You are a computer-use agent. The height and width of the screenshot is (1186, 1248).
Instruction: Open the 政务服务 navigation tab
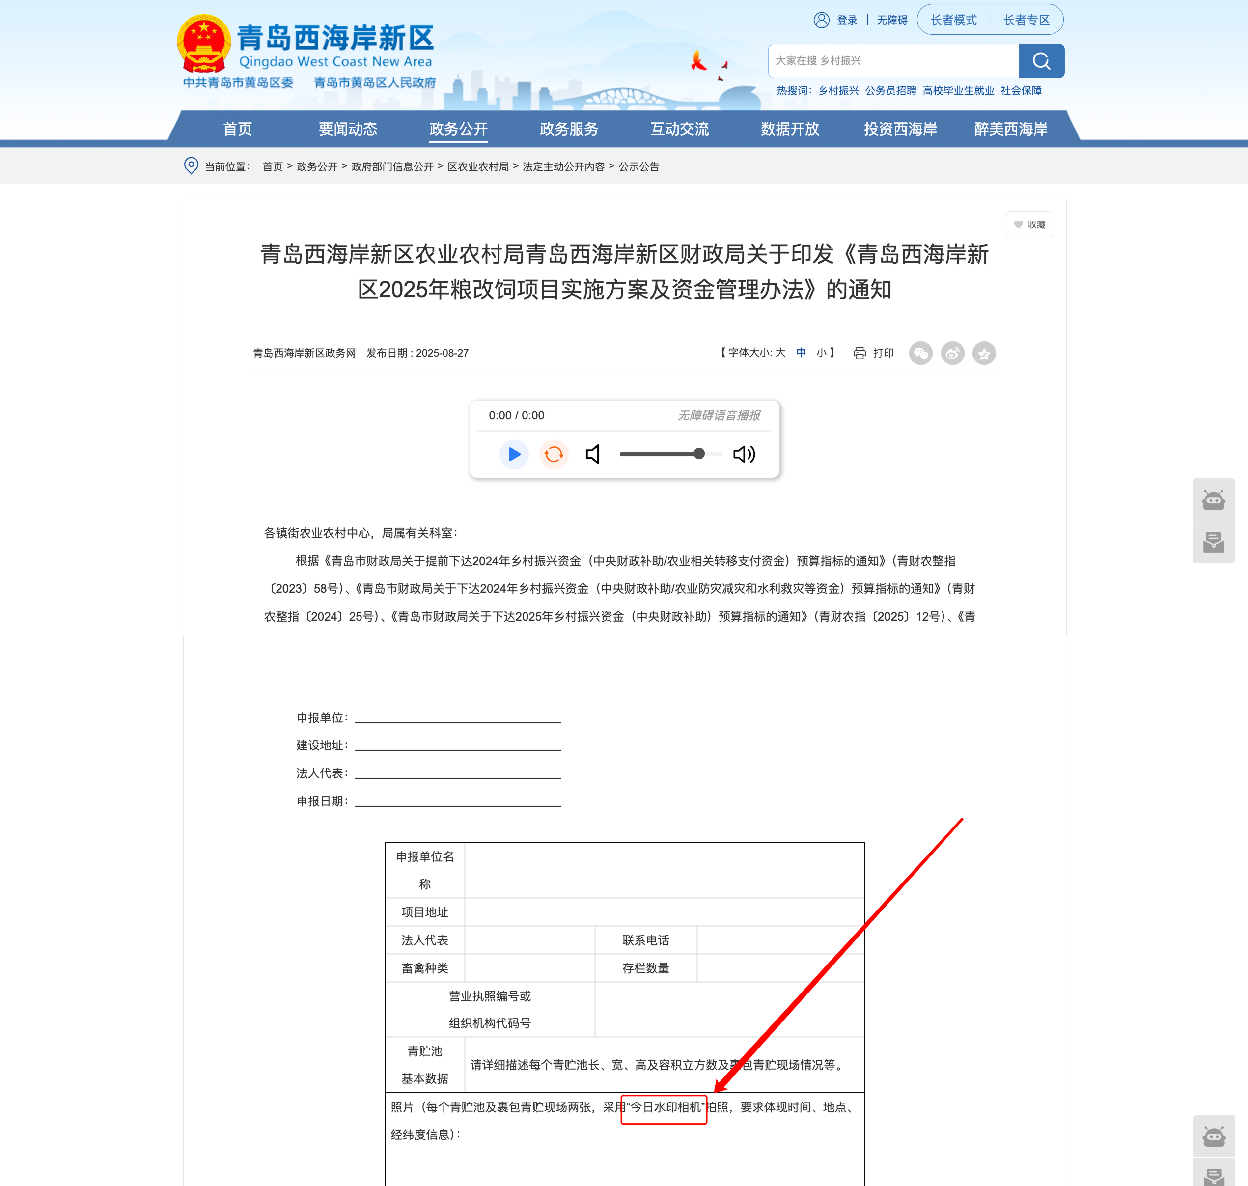tap(569, 129)
